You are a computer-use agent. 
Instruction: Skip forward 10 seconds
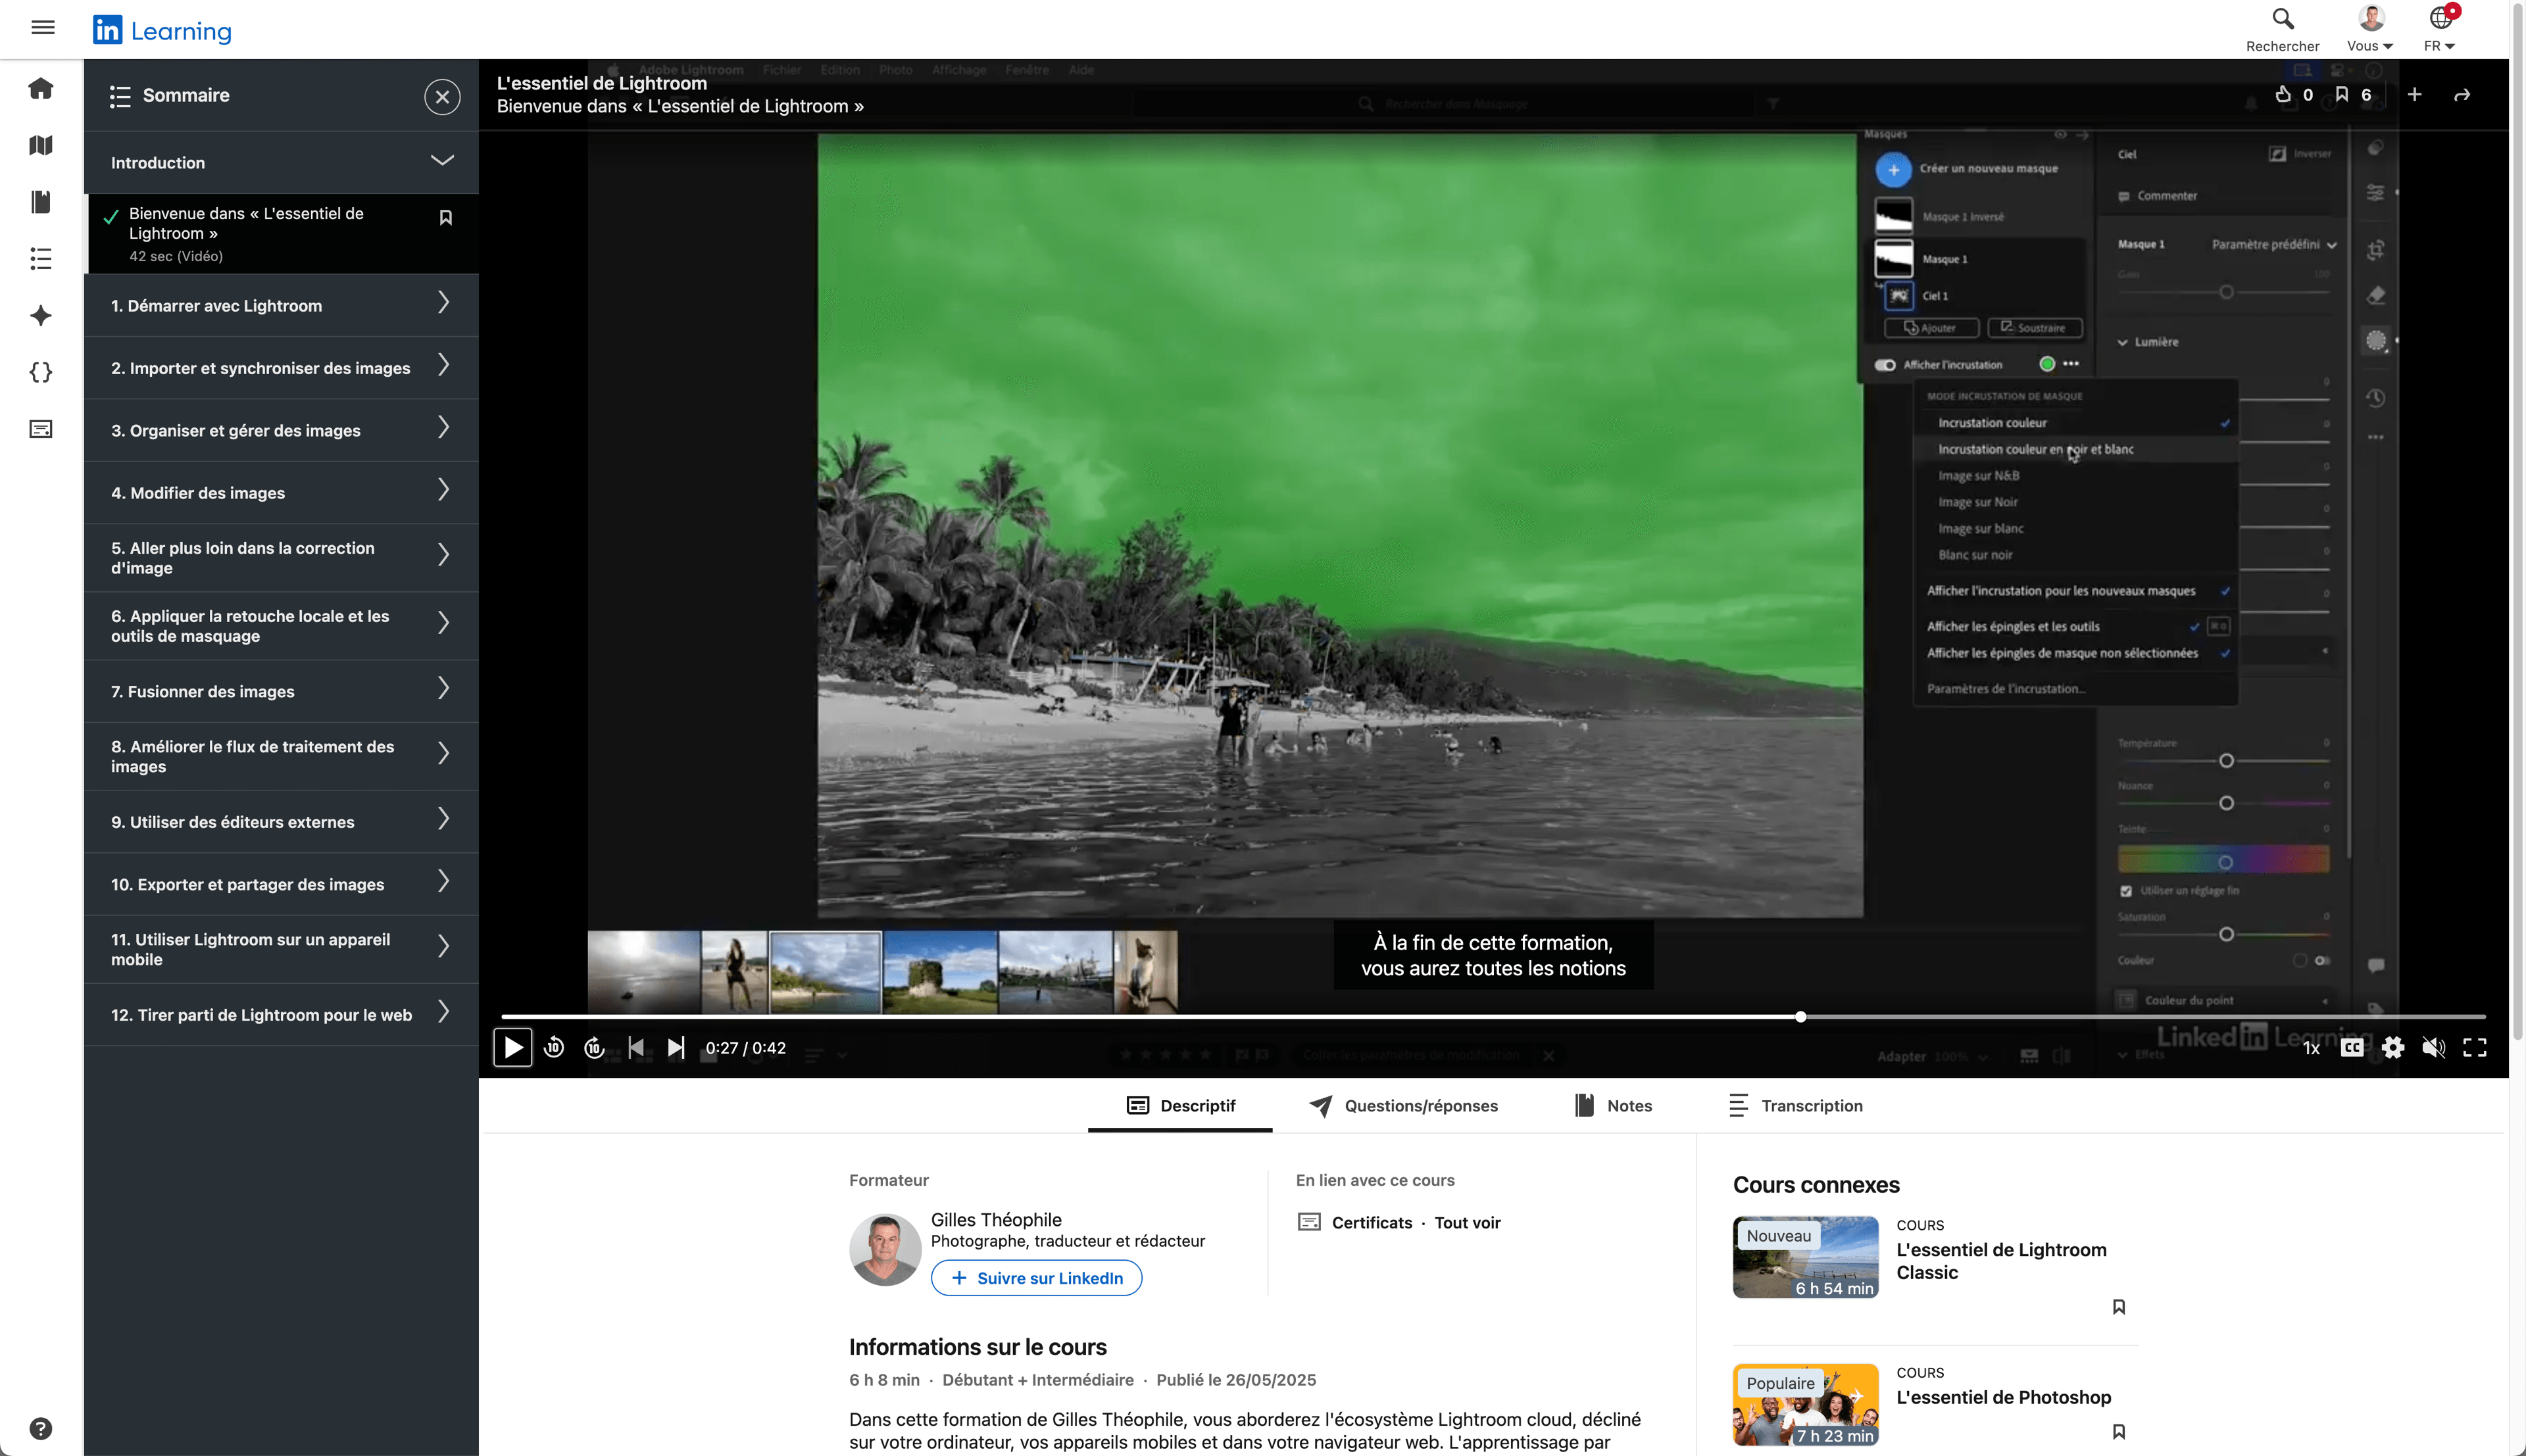click(595, 1047)
